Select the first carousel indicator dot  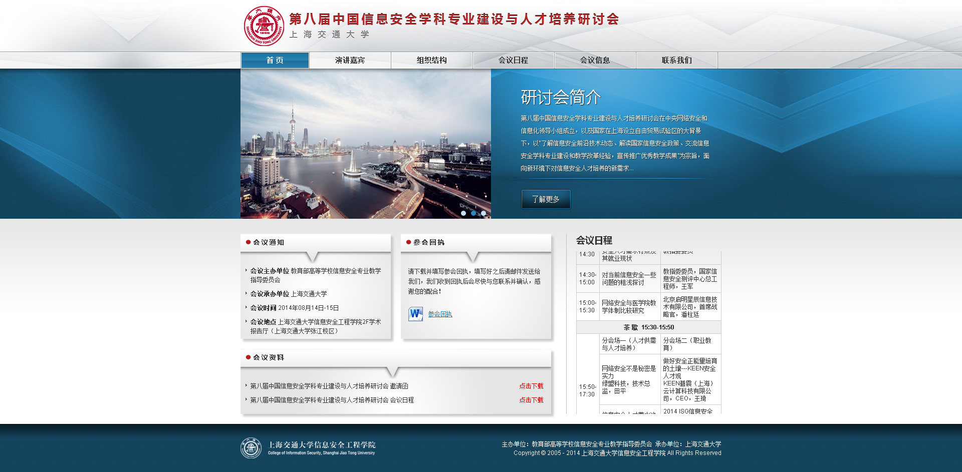[464, 213]
